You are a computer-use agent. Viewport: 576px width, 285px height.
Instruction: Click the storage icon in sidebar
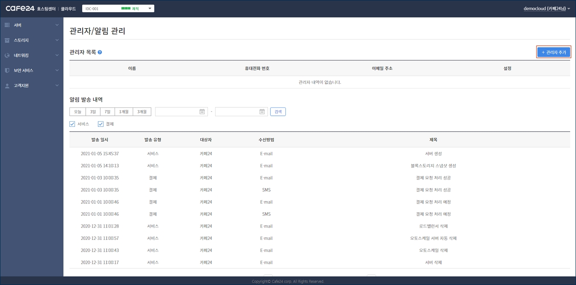click(7, 40)
